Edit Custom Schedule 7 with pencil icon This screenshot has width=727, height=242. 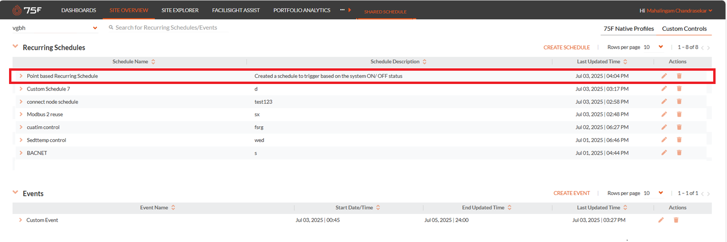click(x=664, y=89)
